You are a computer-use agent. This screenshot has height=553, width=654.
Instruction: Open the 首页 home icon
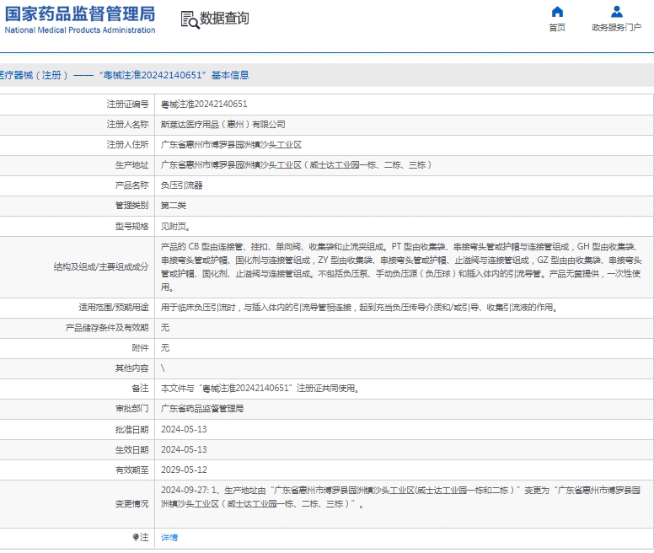click(x=557, y=12)
